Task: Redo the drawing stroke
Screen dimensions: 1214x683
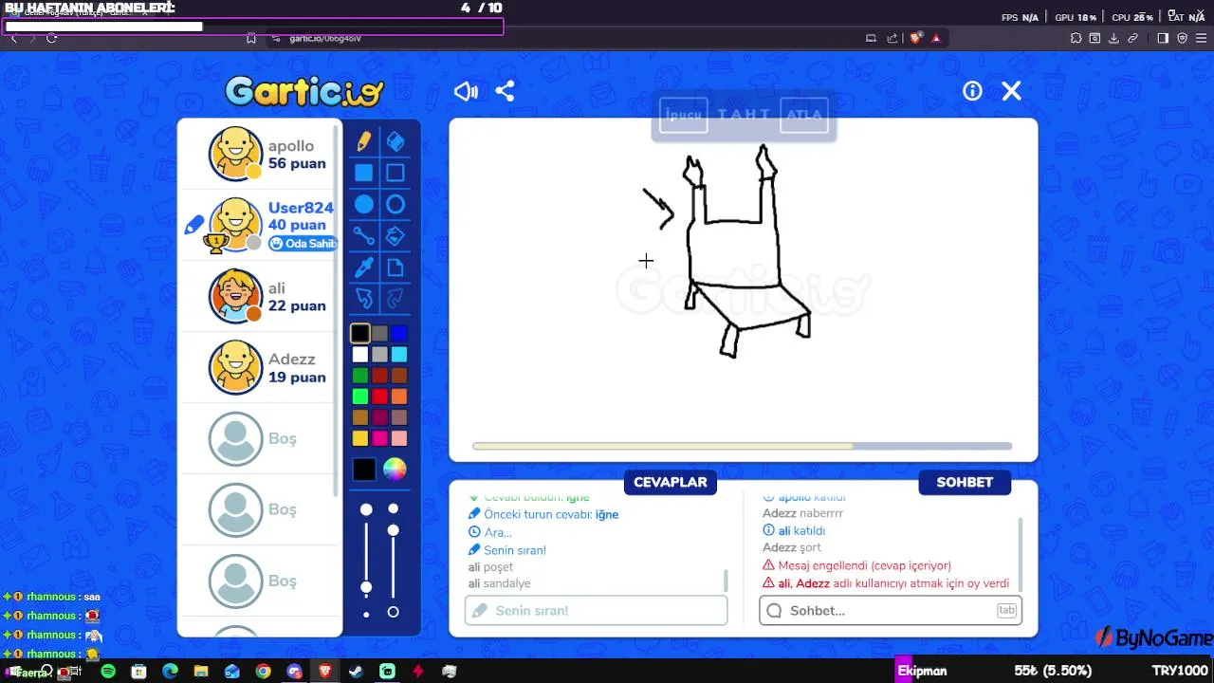Action: point(395,299)
